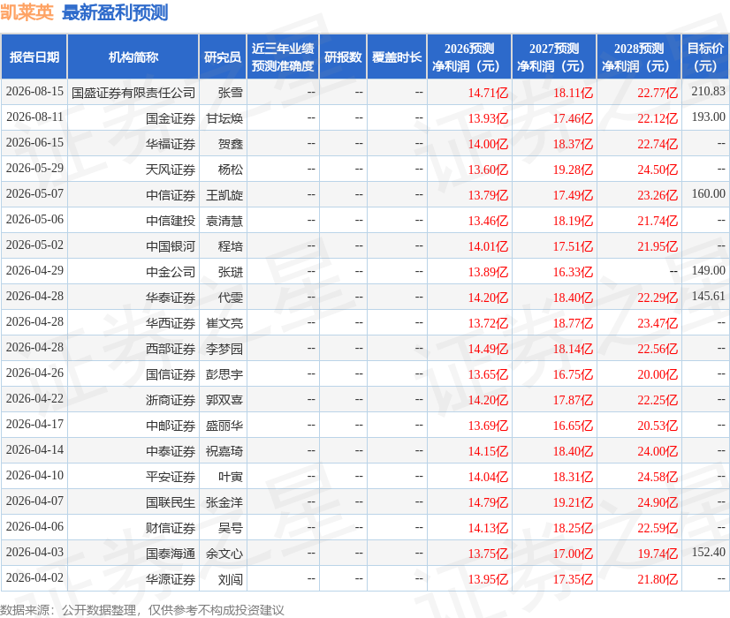Open the 国盛证券有限责任公司 institution entry
The height and width of the screenshot is (618, 730).
pos(133,93)
